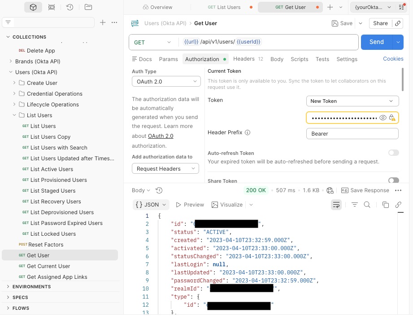Copy the response link icon
Screen dimensions: 413x317
[x=398, y=205]
